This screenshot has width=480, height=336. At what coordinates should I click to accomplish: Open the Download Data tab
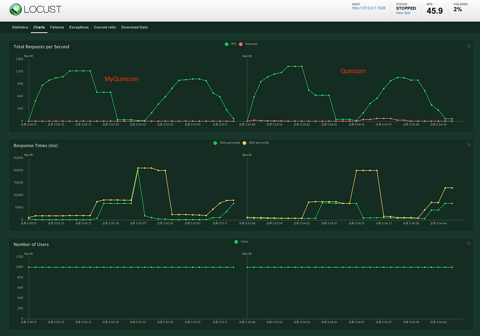click(134, 27)
